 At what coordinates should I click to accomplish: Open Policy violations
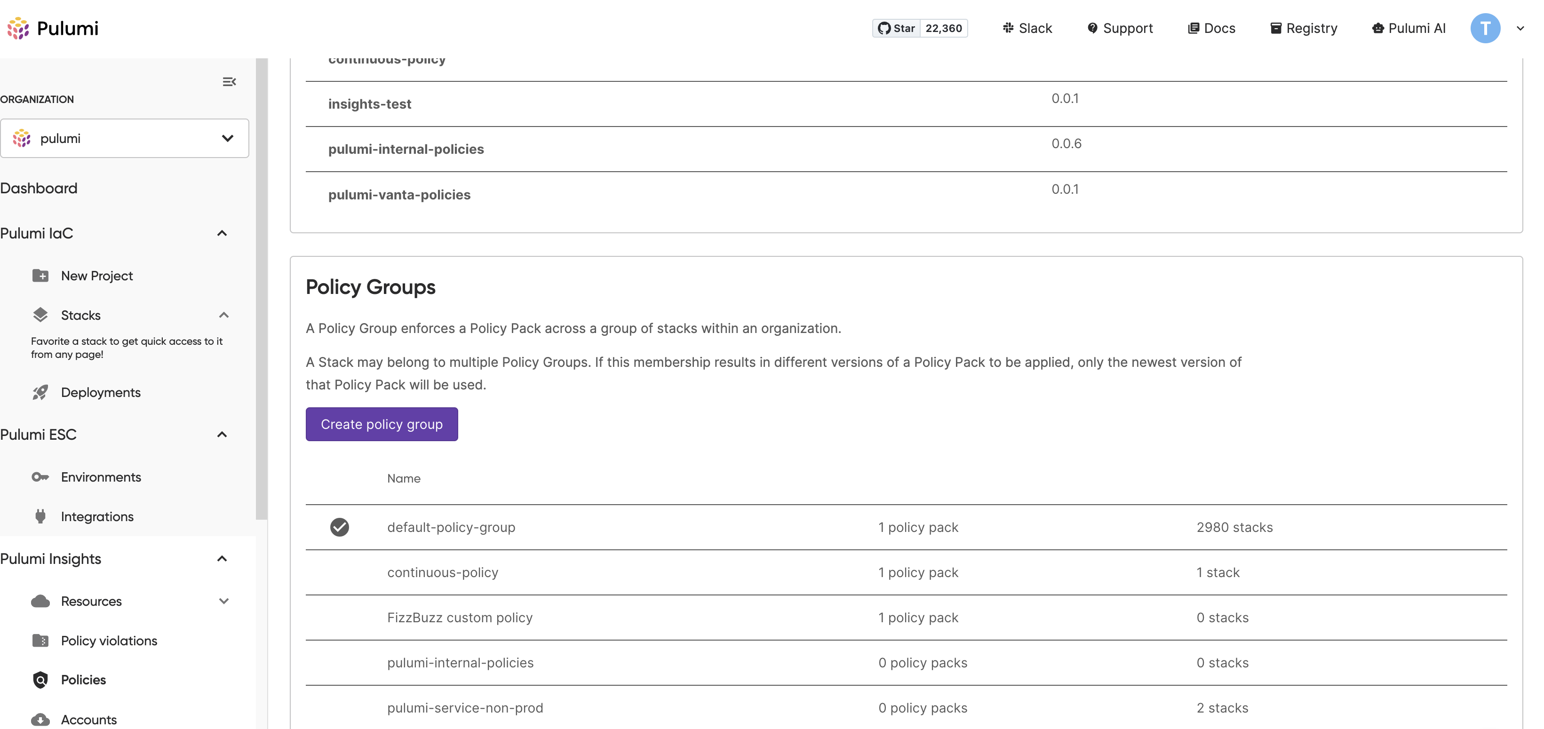(109, 641)
